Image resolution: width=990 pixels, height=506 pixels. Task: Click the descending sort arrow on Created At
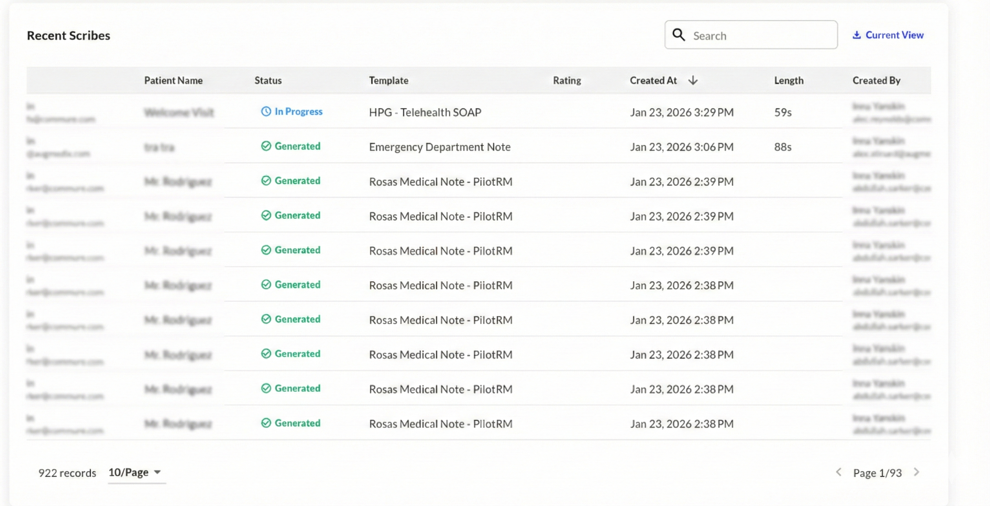[x=693, y=80]
